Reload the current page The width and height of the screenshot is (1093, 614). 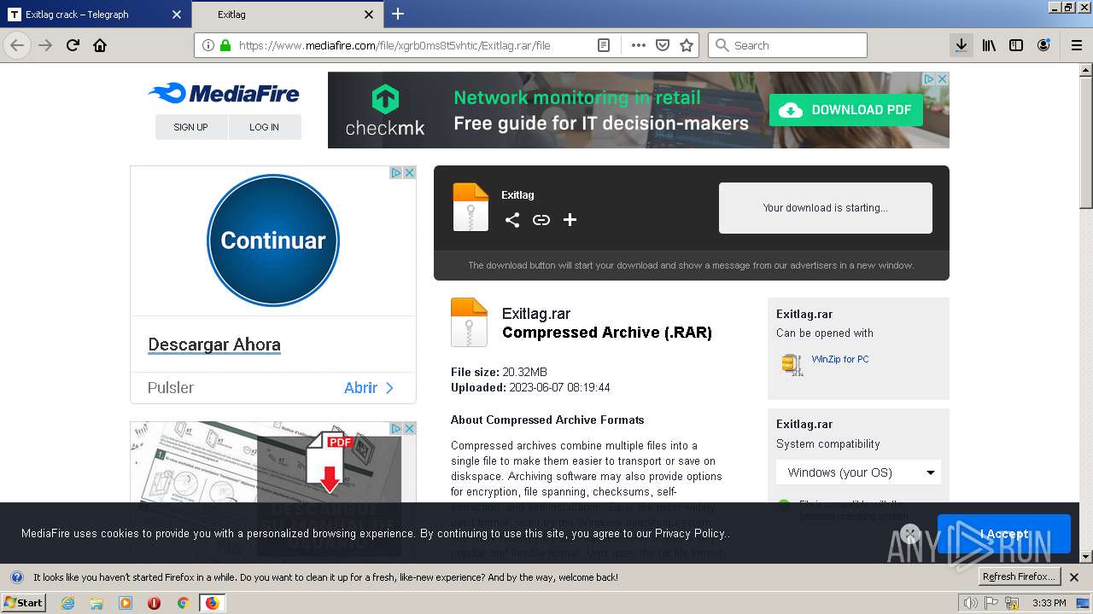(x=73, y=45)
